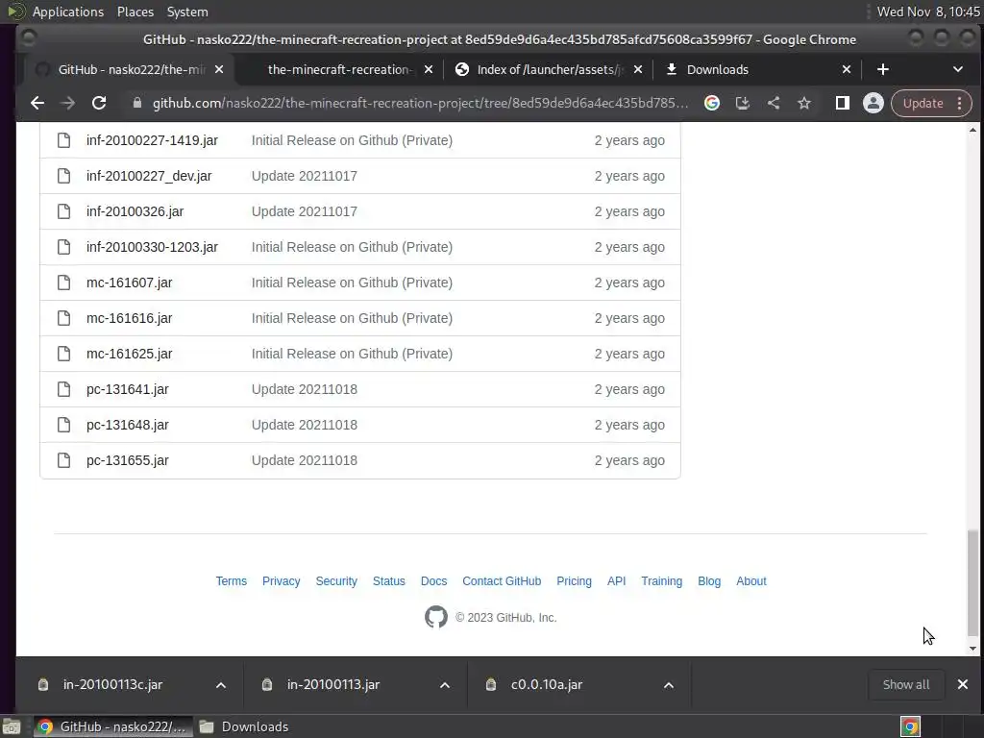The height and width of the screenshot is (738, 984).
Task: Share this page via the share icon
Action: coord(774,103)
